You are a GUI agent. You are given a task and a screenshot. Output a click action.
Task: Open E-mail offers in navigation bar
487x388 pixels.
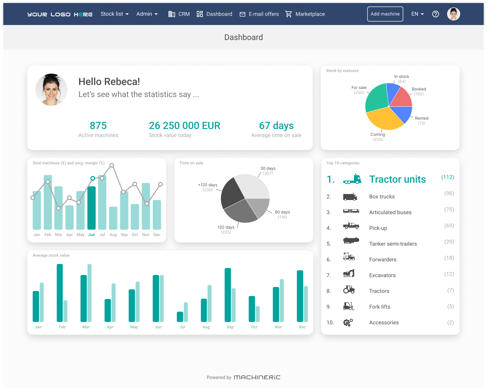(x=259, y=14)
